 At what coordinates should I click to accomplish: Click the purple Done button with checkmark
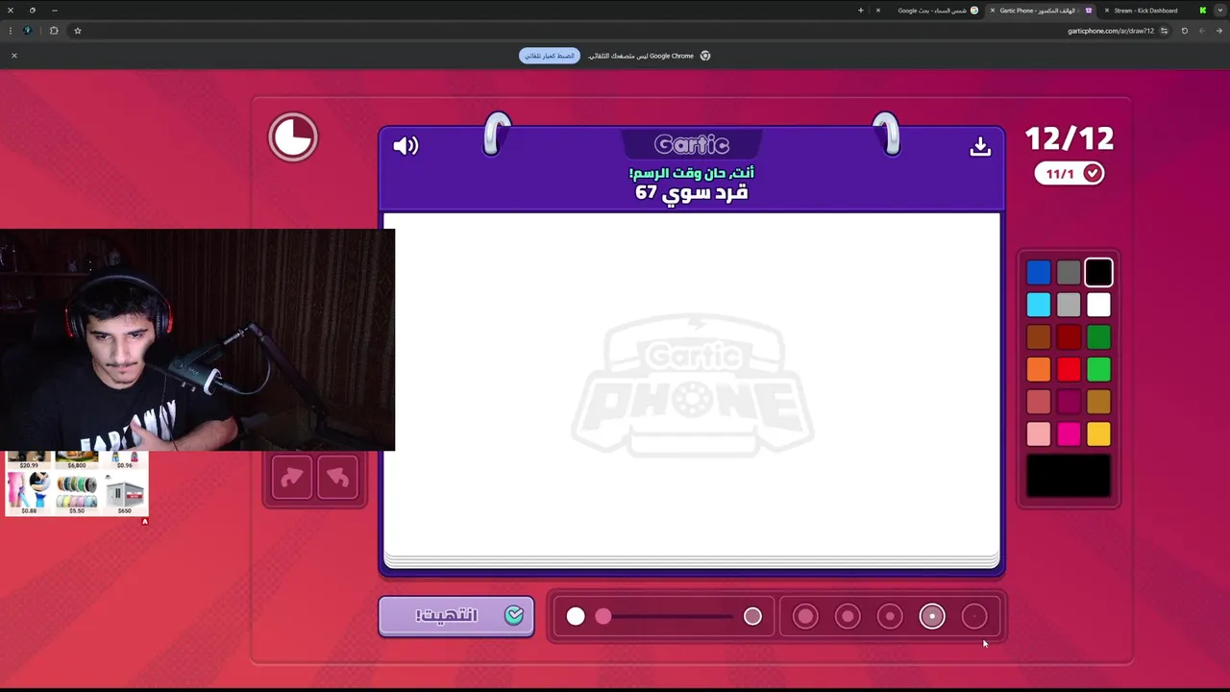click(x=456, y=616)
